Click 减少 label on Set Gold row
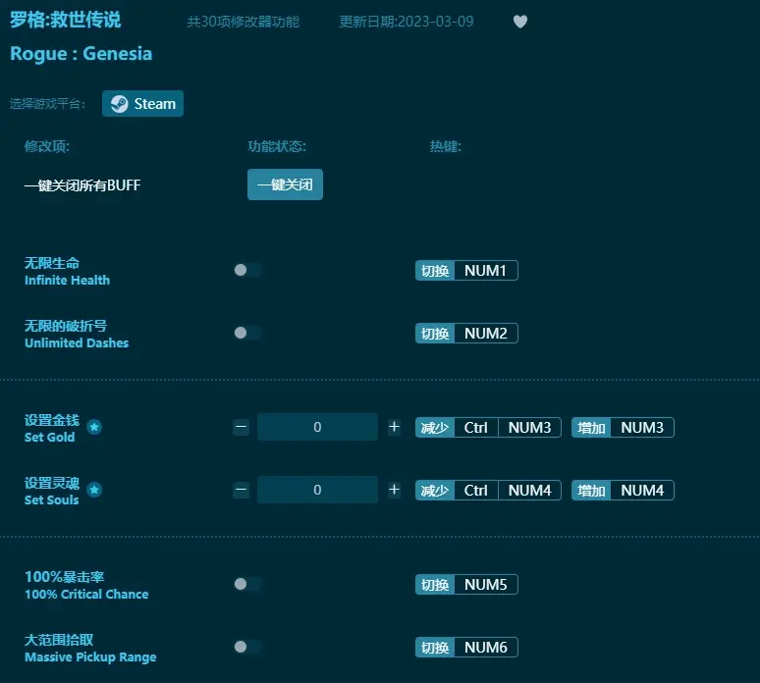Viewport: 760px width, 683px height. click(x=435, y=428)
